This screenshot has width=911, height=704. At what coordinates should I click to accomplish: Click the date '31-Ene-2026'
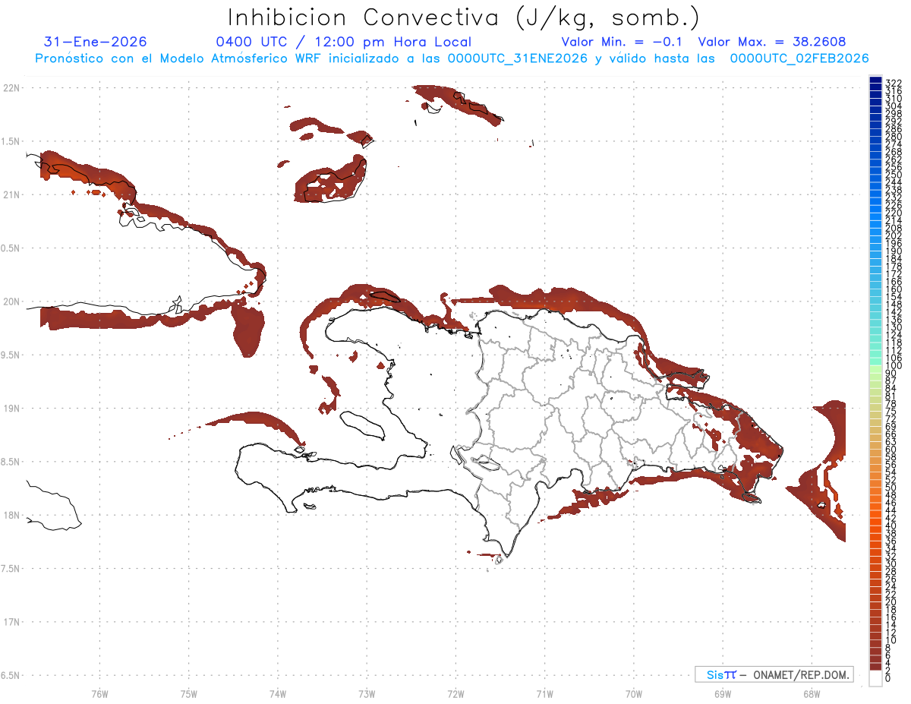click(x=96, y=42)
